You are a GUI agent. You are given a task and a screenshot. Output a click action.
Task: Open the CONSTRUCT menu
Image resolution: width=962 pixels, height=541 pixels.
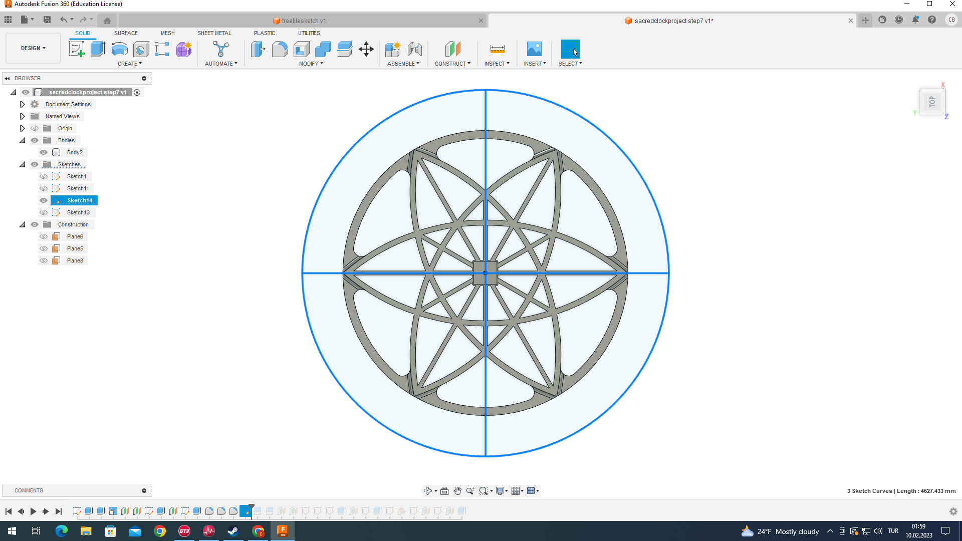(x=452, y=64)
